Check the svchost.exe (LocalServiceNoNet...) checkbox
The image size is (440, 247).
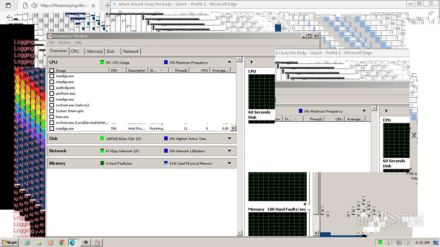(52, 123)
